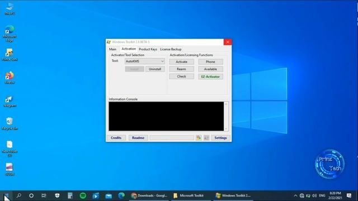Screen dimensions: 358x201
Task: Click the Uninstall button
Action: 155,69
